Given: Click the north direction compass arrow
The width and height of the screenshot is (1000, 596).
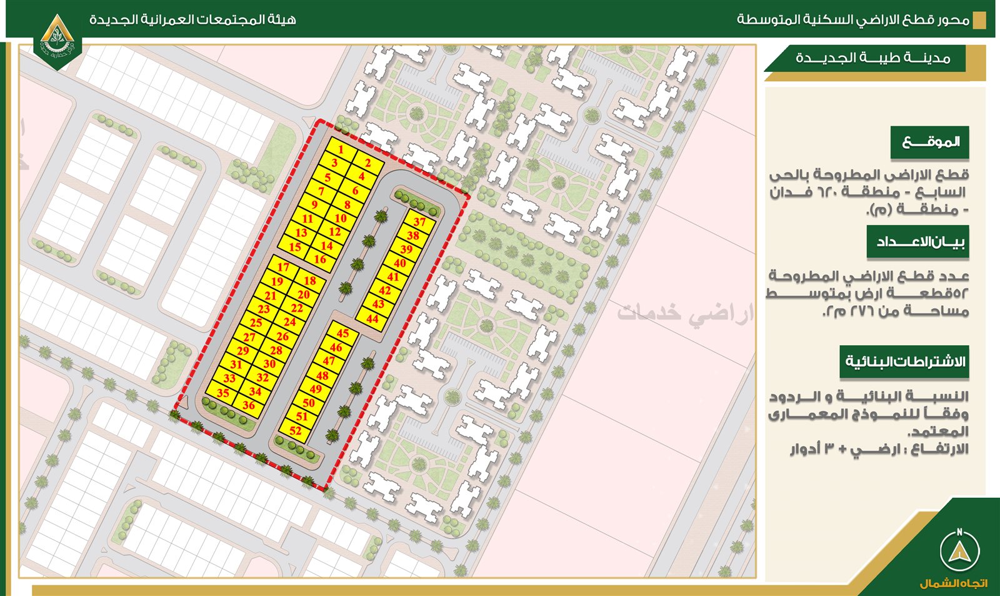Looking at the screenshot, I should [959, 551].
